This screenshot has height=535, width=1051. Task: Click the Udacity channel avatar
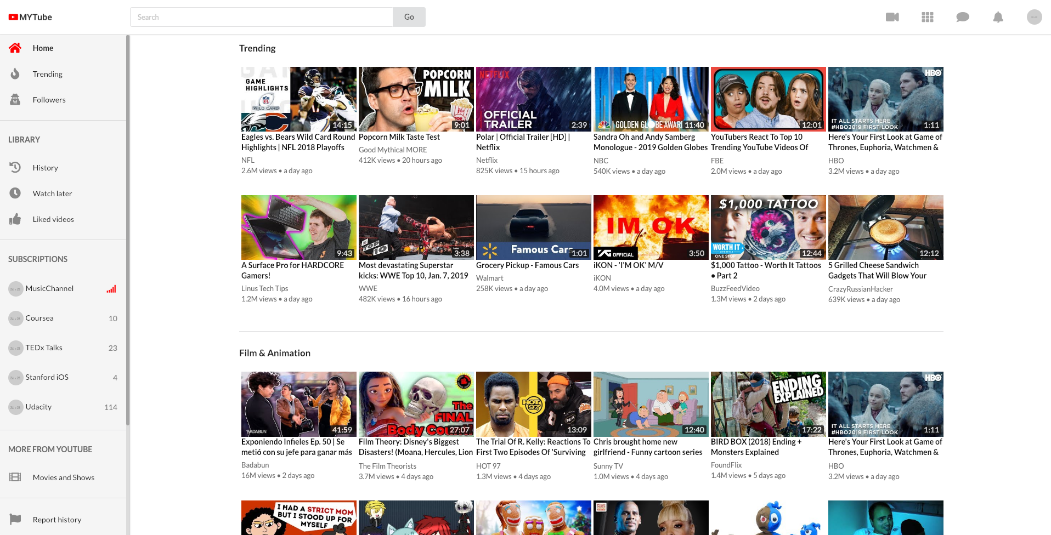tap(15, 407)
